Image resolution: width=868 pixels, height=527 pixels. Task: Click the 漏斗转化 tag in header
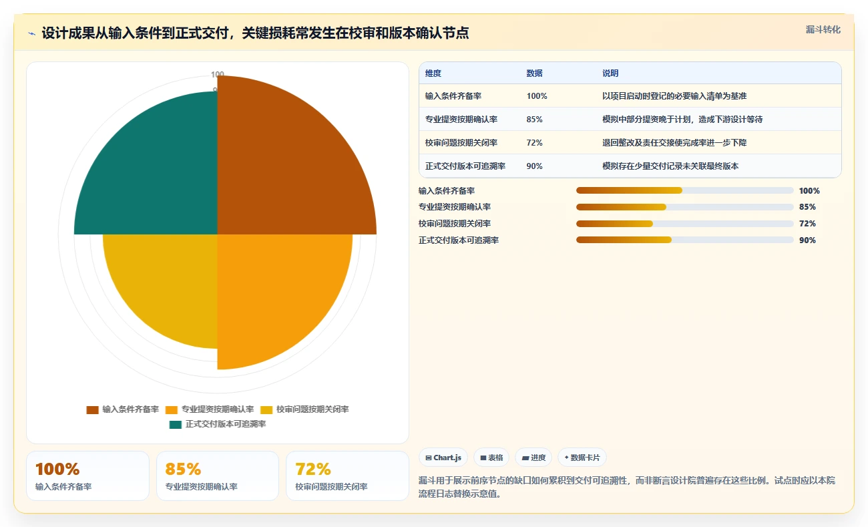point(823,30)
